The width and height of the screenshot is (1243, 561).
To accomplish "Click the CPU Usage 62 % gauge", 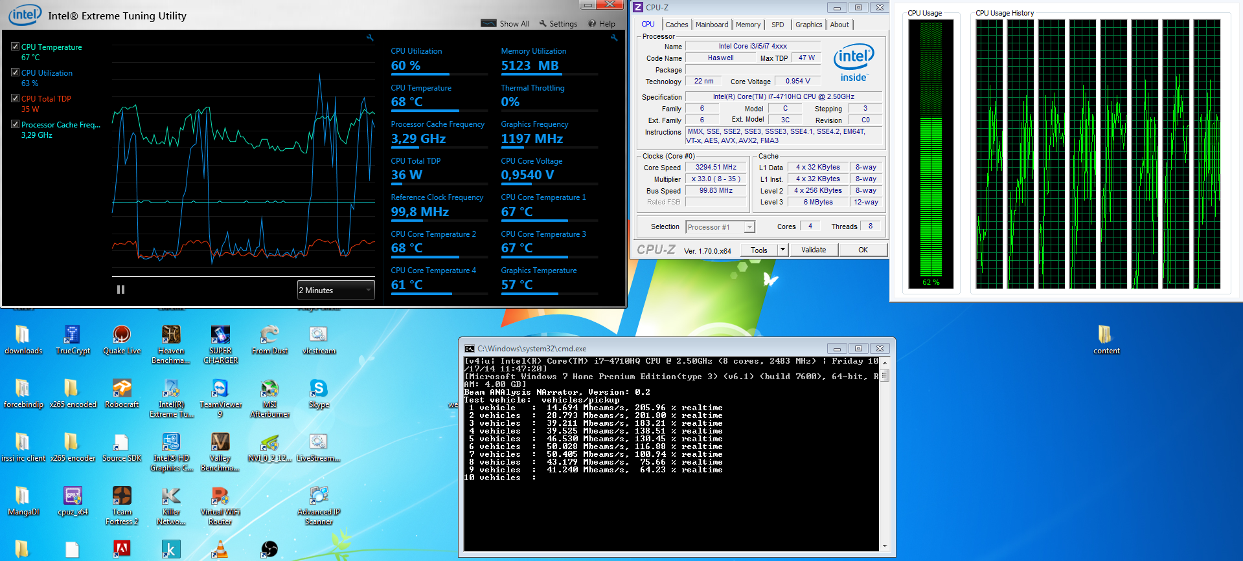I will (x=931, y=153).
